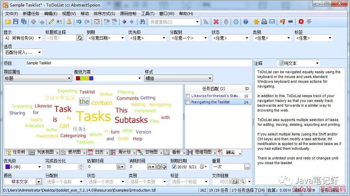Open the 优先级 priority filter dropdown at top

pyautogui.click(x=147, y=38)
